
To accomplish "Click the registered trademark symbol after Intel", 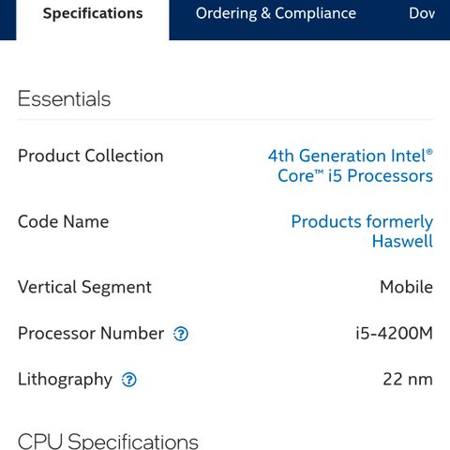I will tap(429, 152).
